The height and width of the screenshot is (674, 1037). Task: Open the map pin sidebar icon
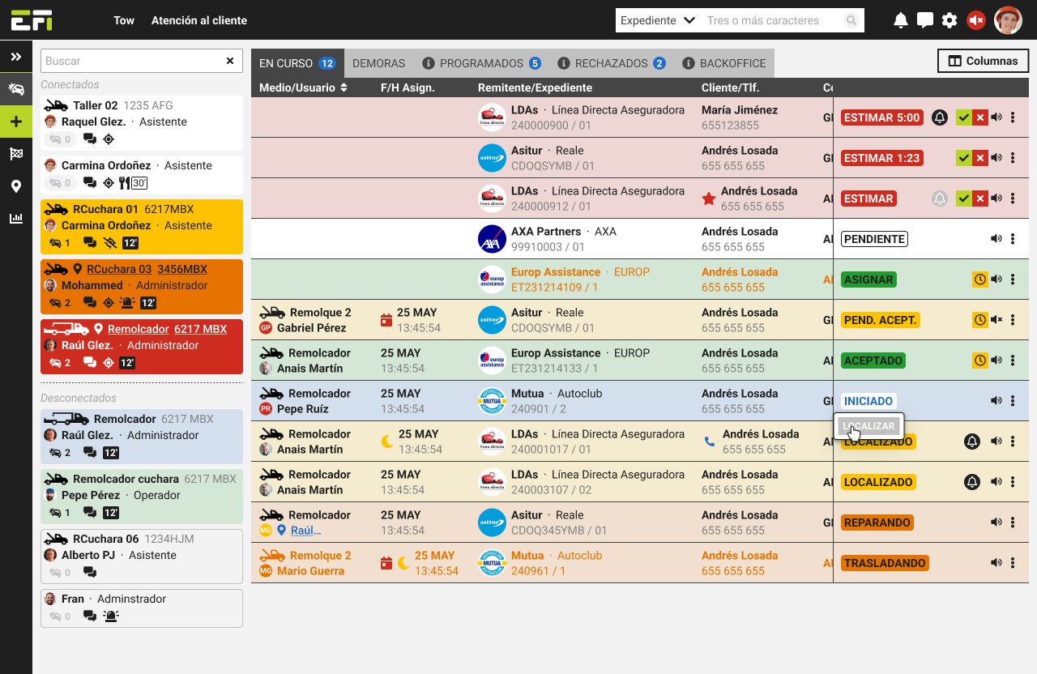point(16,186)
